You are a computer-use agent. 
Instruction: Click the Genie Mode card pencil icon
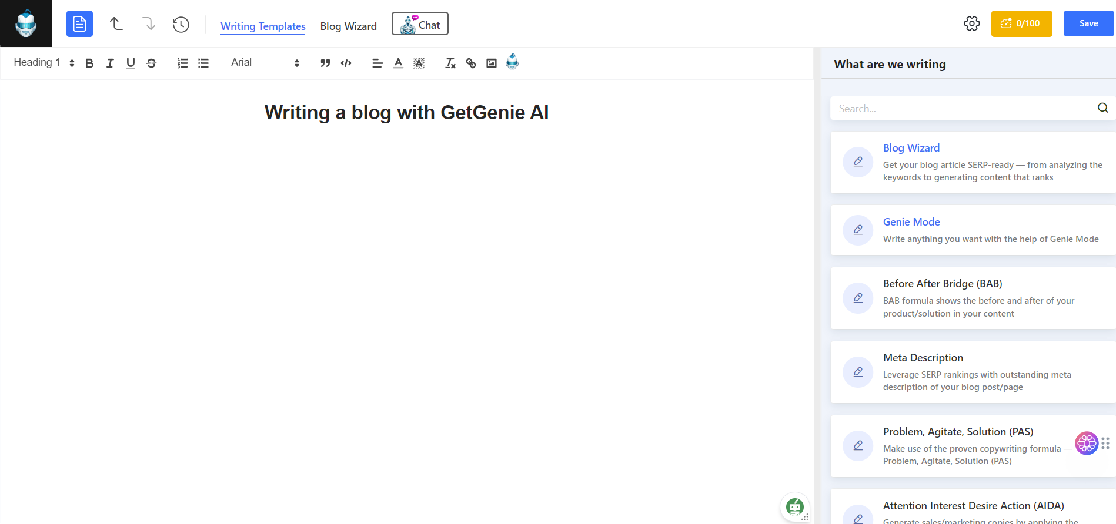pos(858,230)
